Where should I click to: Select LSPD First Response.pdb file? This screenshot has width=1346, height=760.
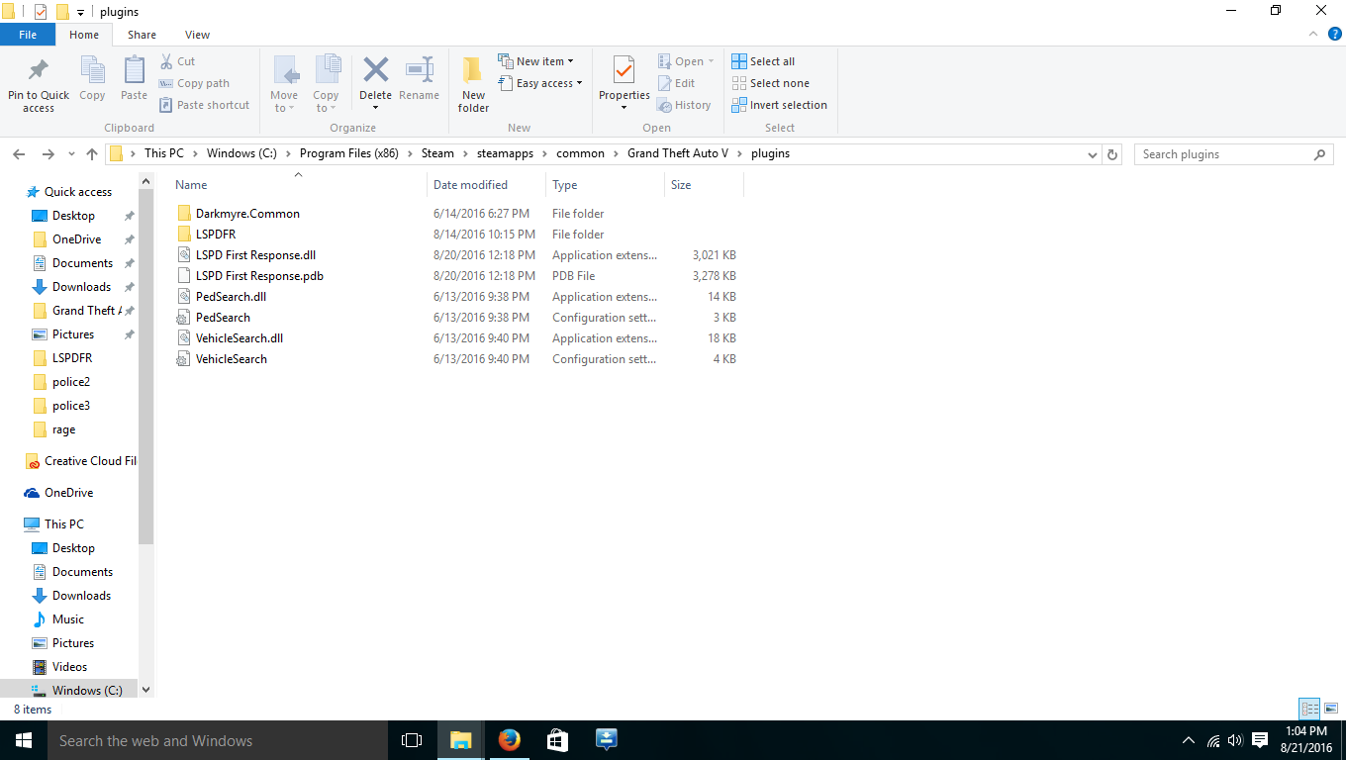coord(259,276)
